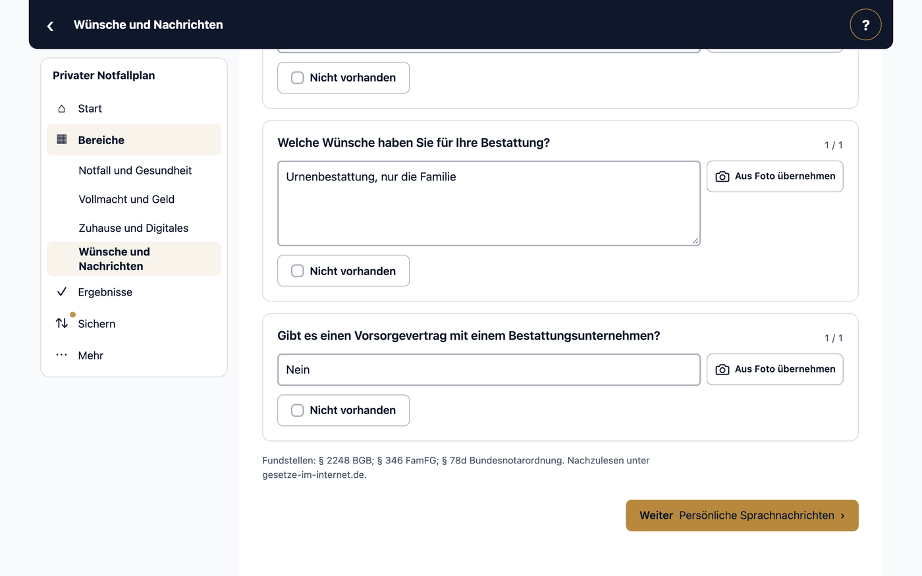Open Ergebnisse in the sidebar
Image resolution: width=922 pixels, height=576 pixels.
click(134, 292)
